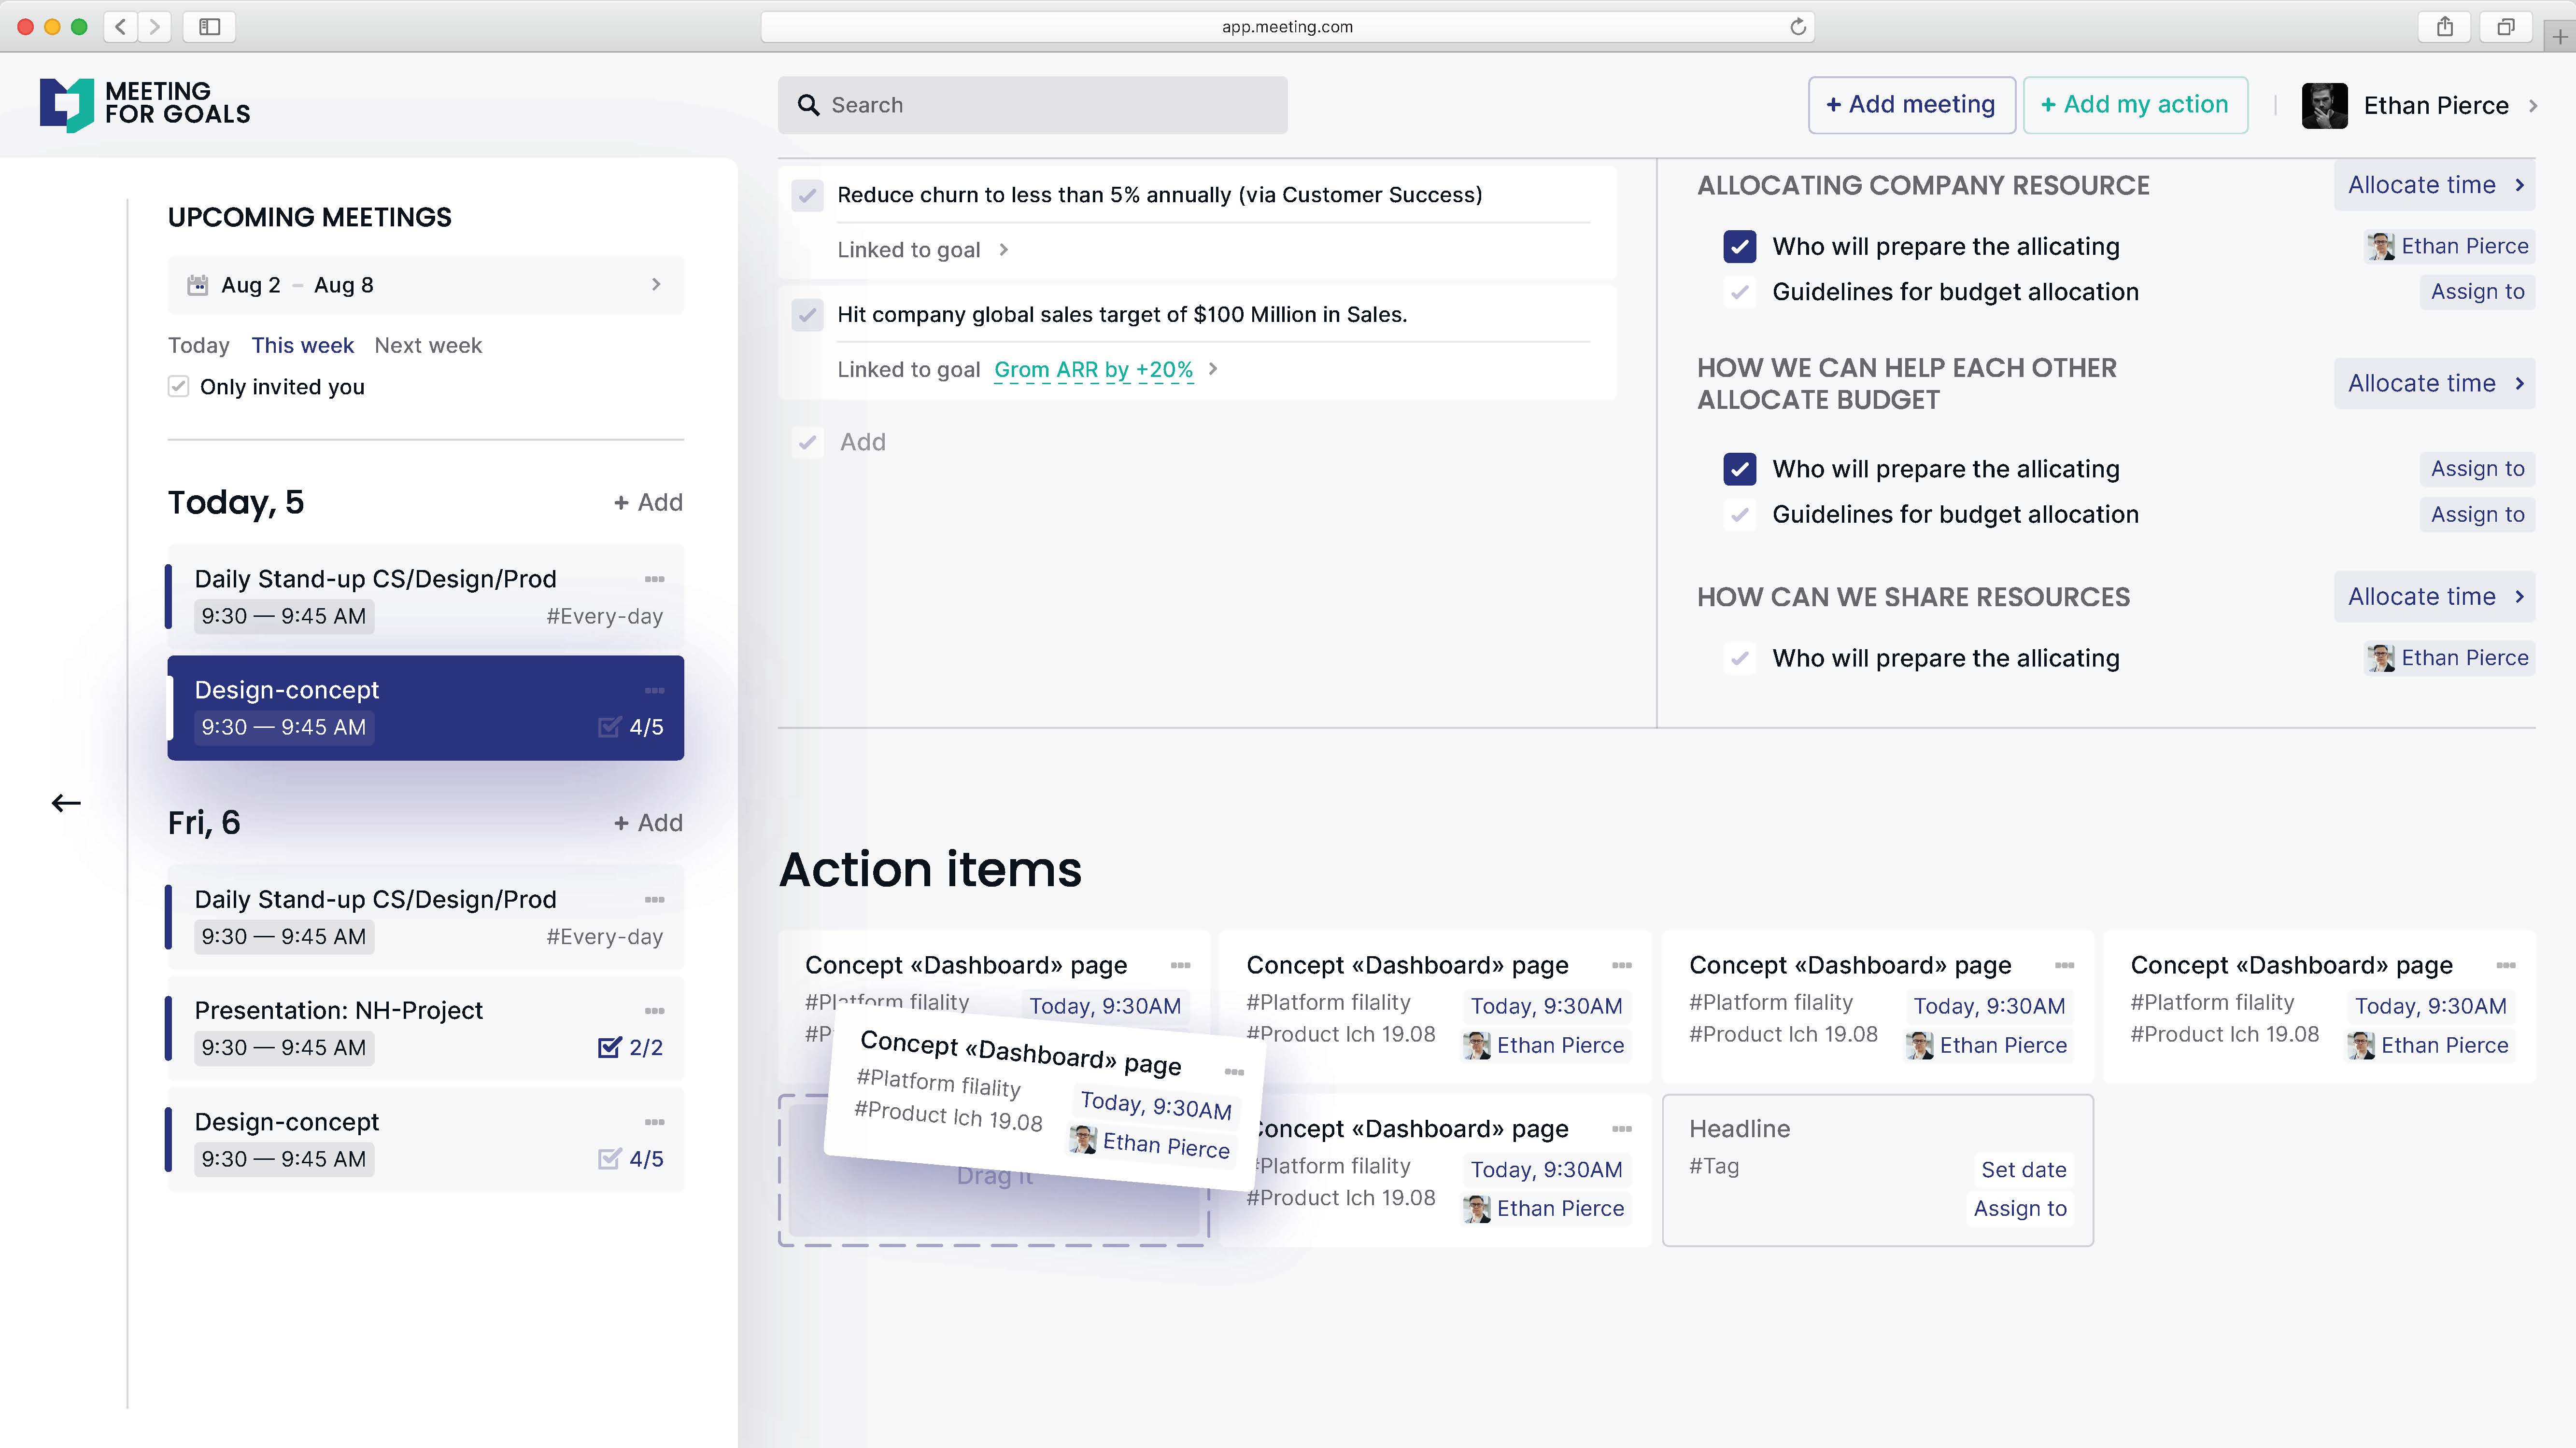Select Today's Daily Stand-up CS/Design/Prod meeting
The height and width of the screenshot is (1448, 2576).
425,597
